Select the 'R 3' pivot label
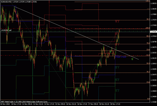The image size is (157, 106). point(117,22)
